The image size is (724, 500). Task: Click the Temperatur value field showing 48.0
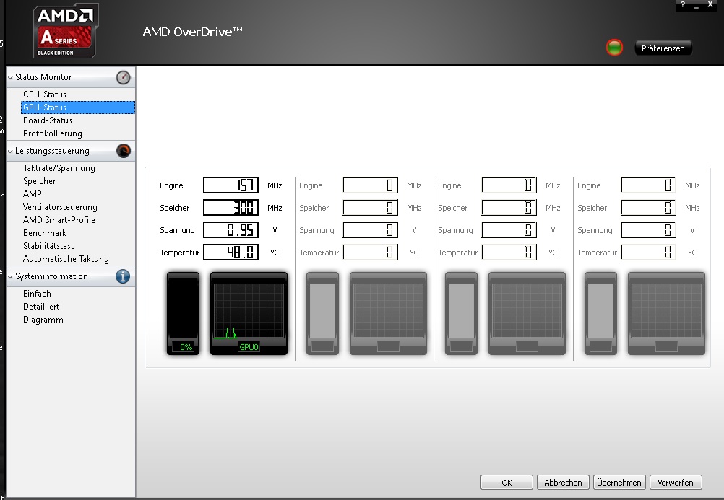click(231, 253)
